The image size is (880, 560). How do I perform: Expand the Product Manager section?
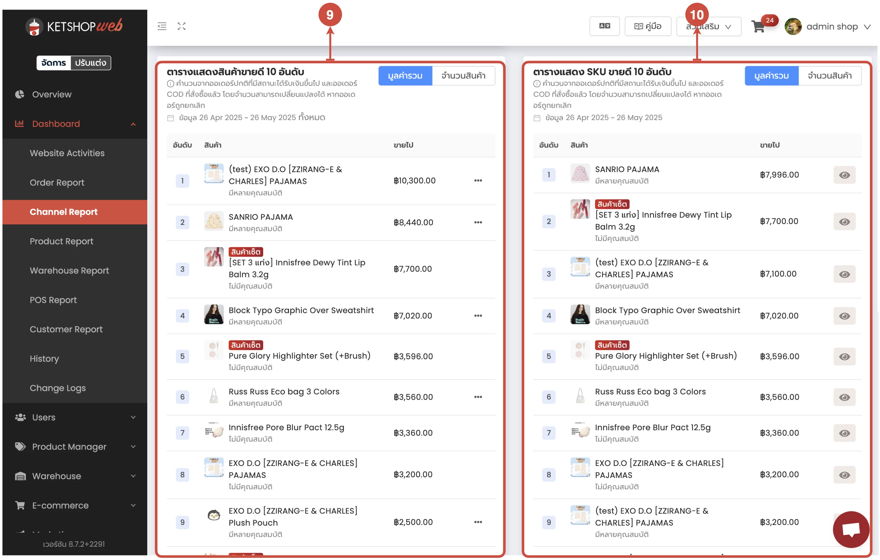pos(133,447)
